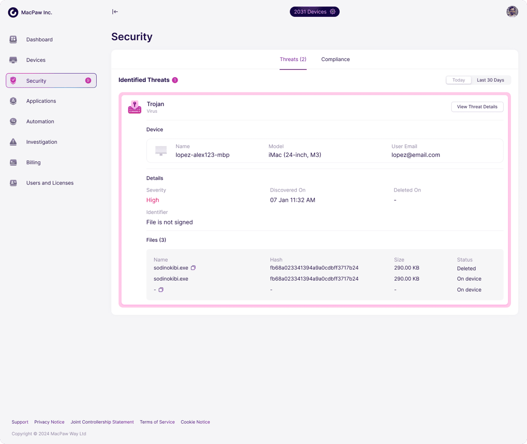Click model iMac (24-inch, M3)
Image resolution: width=527 pixels, height=444 pixels.
295,155
